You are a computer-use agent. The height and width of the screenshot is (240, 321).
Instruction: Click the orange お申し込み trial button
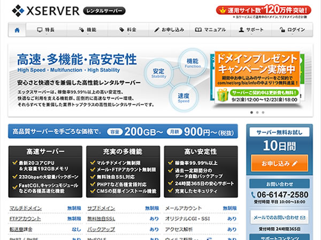click(279, 163)
